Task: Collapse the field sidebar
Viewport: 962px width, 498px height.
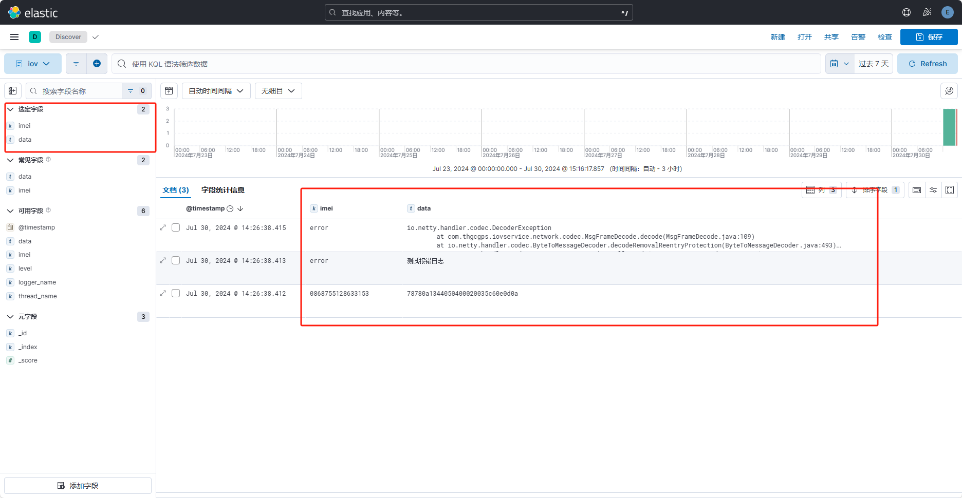Action: (x=13, y=91)
